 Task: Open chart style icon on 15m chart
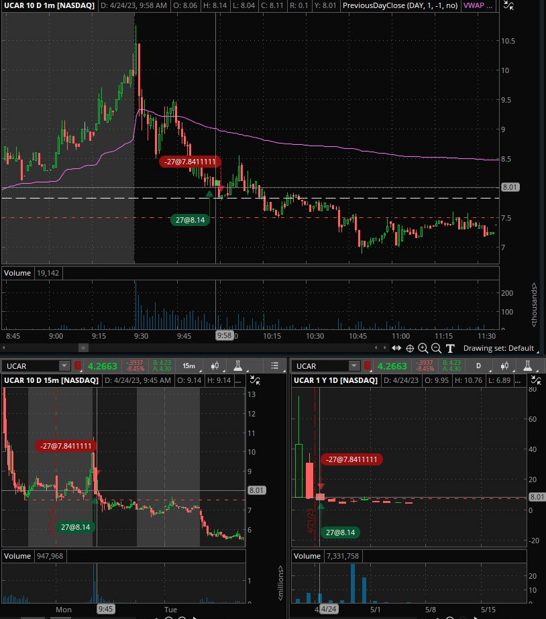pos(215,366)
